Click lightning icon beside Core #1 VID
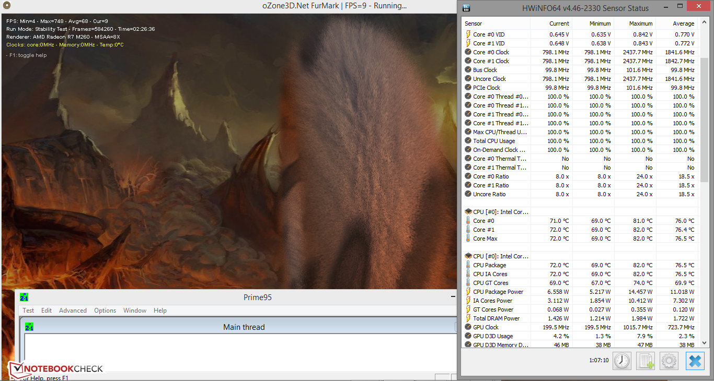 click(468, 43)
